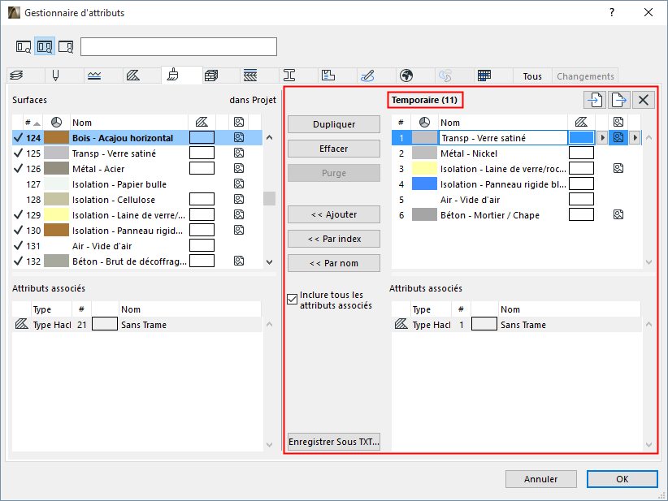
Task: Select Air - Vide d'air in Temporaire list
Action: tap(516, 200)
